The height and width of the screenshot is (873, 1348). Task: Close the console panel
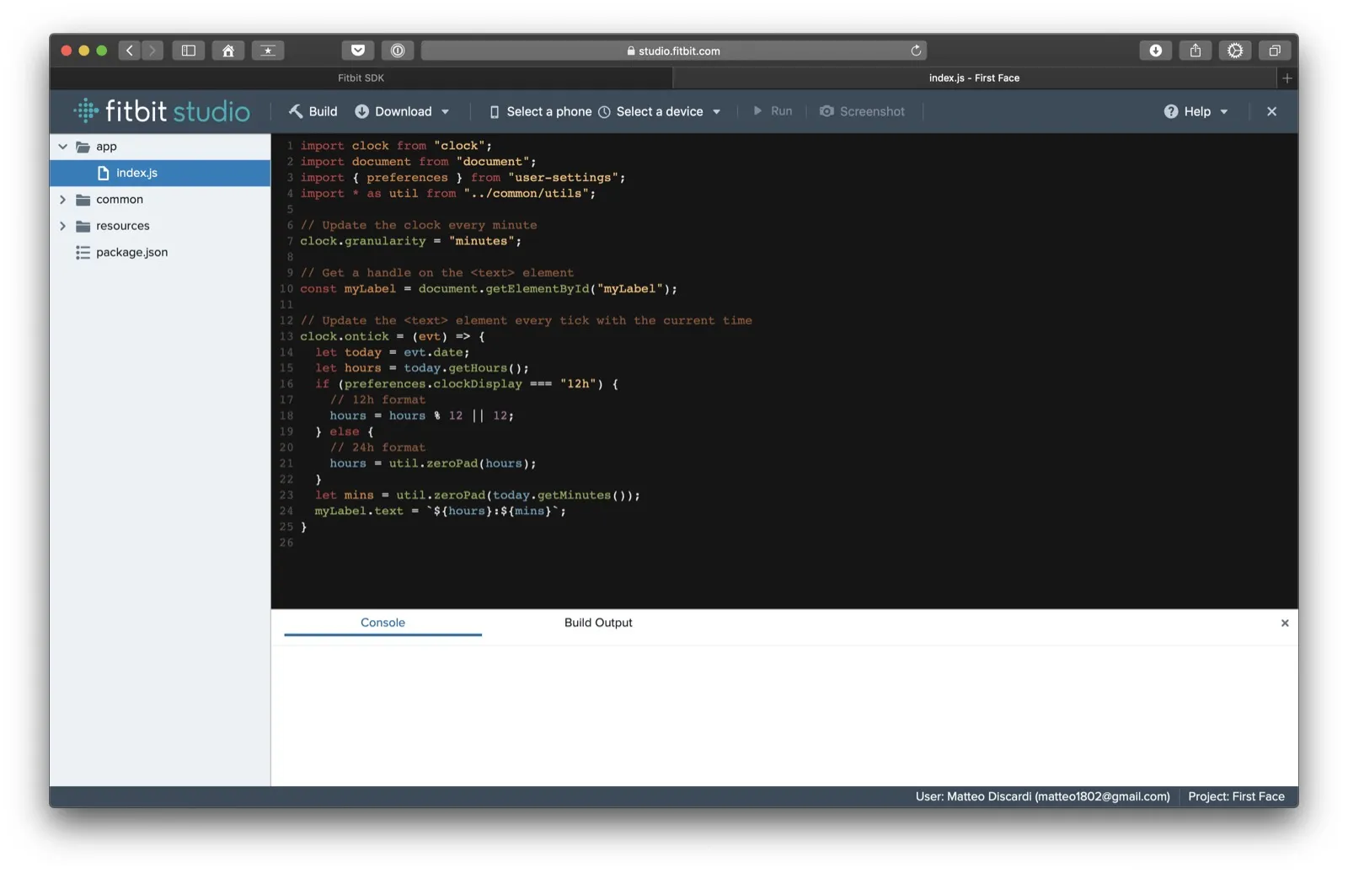point(1284,623)
